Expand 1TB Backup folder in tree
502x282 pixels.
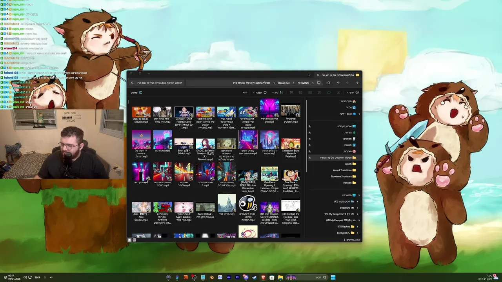357,226
